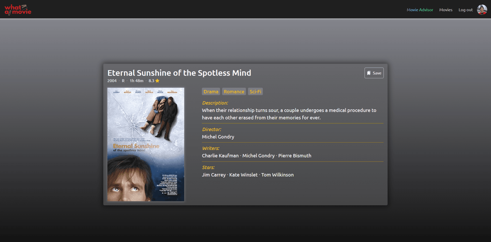Click the star icon beside the 8.3 rating
491x242 pixels.
click(158, 81)
